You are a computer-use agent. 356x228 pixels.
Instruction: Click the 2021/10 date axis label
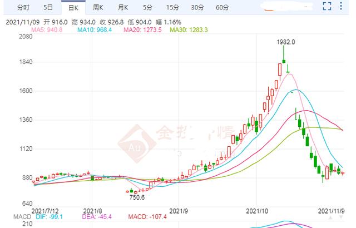point(258,211)
